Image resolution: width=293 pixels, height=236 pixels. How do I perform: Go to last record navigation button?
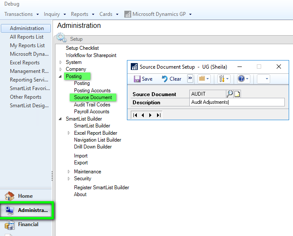pyautogui.click(x=159, y=115)
